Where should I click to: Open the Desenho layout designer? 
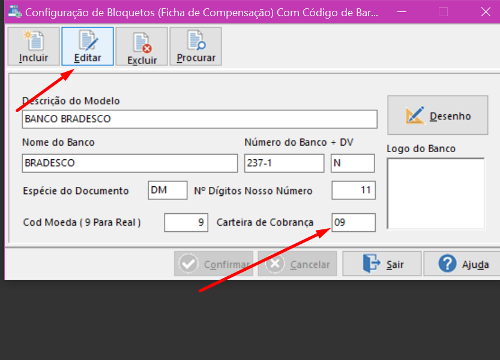(438, 115)
